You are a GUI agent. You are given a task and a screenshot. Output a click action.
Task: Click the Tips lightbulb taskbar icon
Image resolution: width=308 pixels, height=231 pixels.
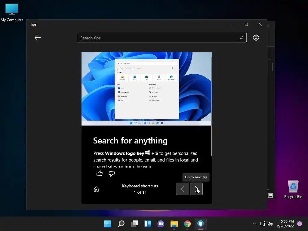pos(200,224)
